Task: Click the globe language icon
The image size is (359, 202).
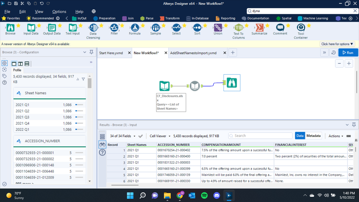Action: 94,12
